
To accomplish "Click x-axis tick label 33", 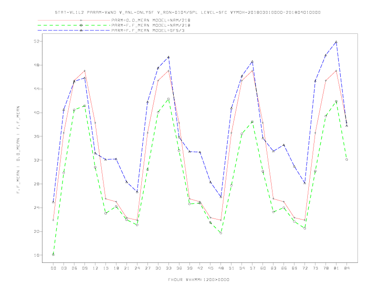I will 168,268.
